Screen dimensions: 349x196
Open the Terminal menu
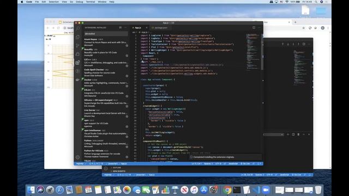pos(91,2)
